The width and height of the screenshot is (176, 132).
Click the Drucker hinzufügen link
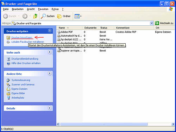[22, 37]
